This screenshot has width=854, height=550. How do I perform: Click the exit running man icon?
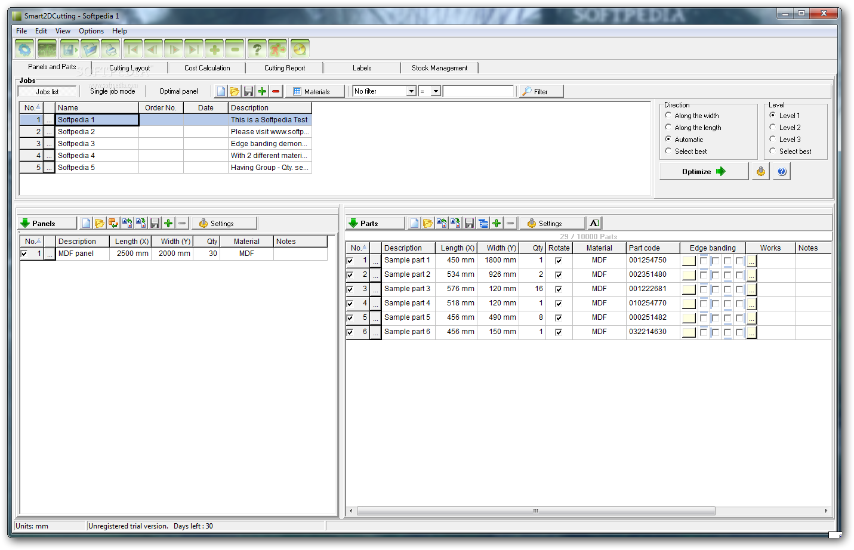pos(278,49)
